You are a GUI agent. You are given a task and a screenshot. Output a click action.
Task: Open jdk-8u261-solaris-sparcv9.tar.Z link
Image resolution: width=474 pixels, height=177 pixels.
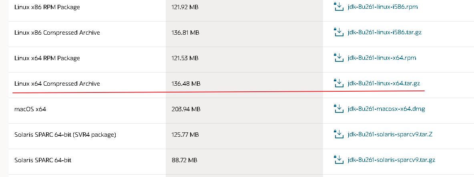click(x=390, y=135)
